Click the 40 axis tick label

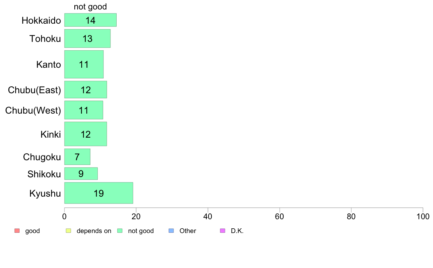[x=208, y=217]
